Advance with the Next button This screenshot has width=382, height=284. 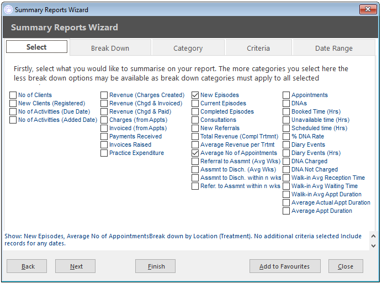pos(75,266)
